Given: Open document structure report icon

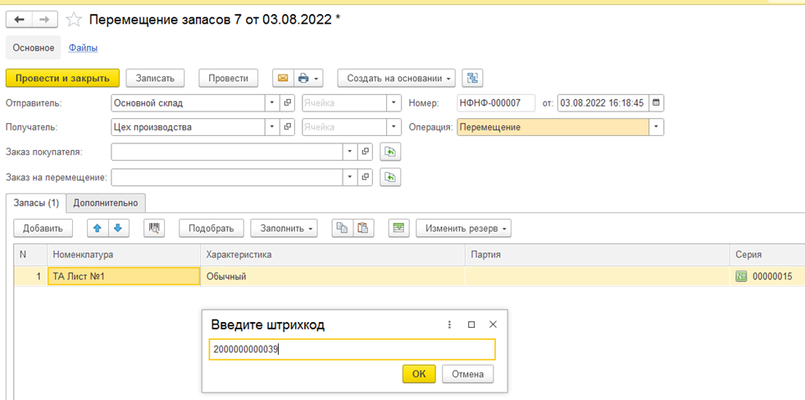Looking at the screenshot, I should click(472, 78).
